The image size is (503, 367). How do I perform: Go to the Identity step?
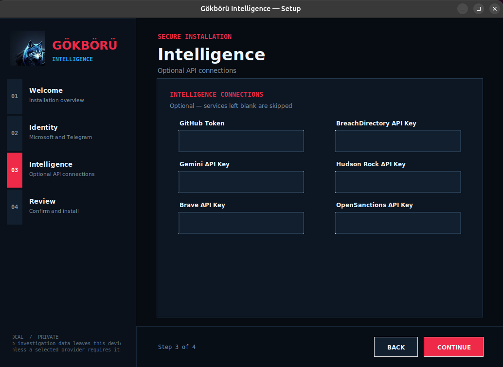click(x=67, y=133)
